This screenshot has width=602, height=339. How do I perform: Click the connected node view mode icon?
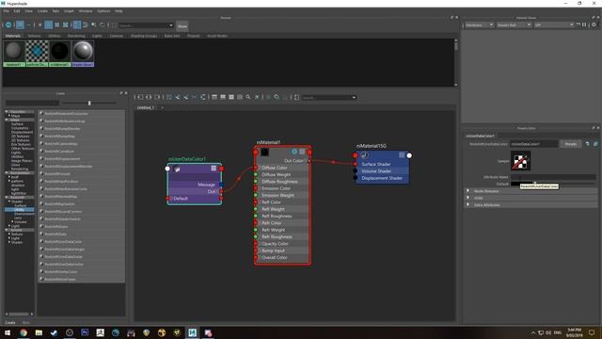point(223,97)
